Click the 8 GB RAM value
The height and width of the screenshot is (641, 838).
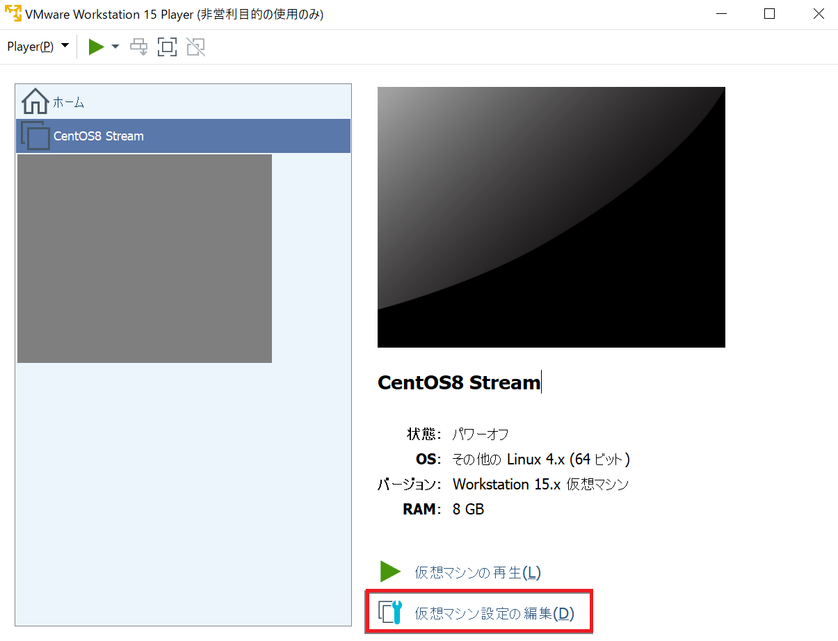coord(468,510)
